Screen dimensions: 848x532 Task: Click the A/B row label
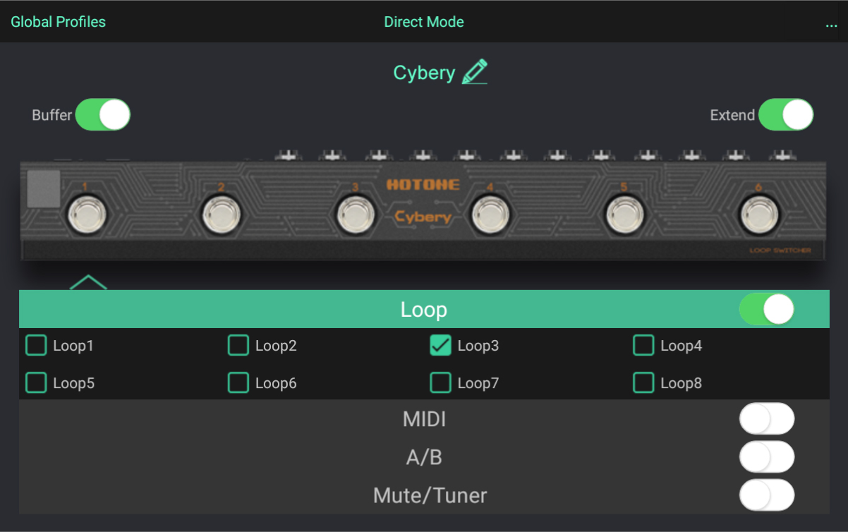coord(424,457)
